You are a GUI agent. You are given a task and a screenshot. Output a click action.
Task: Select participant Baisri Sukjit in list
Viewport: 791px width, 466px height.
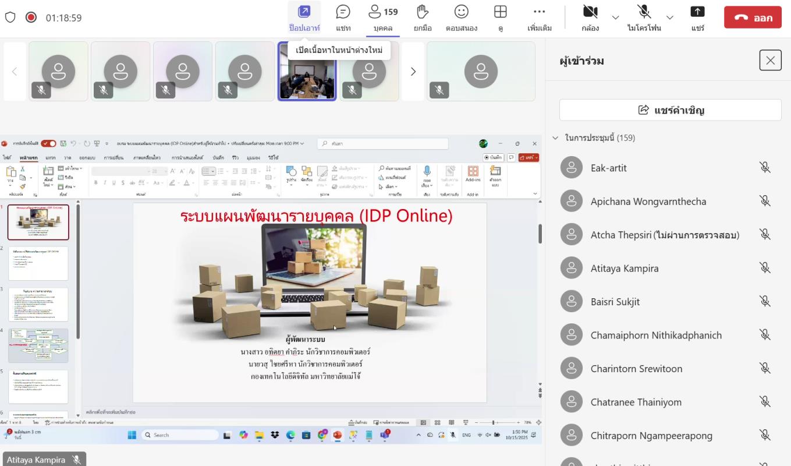(x=615, y=302)
